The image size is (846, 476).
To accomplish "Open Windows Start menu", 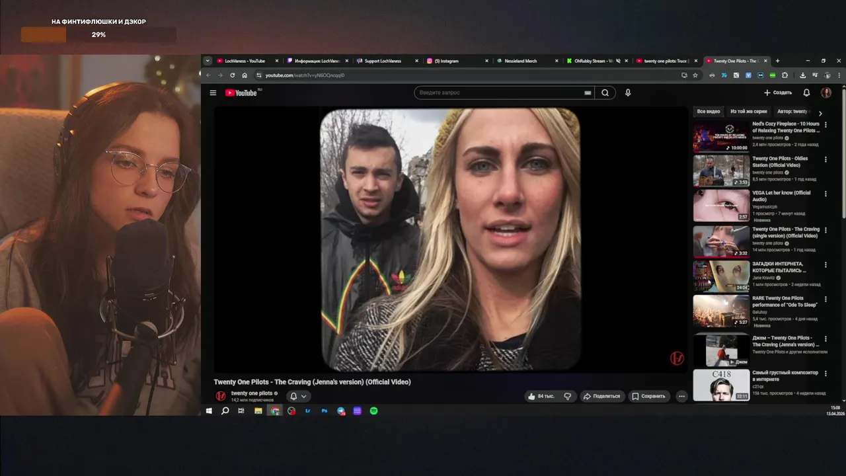I will point(209,411).
